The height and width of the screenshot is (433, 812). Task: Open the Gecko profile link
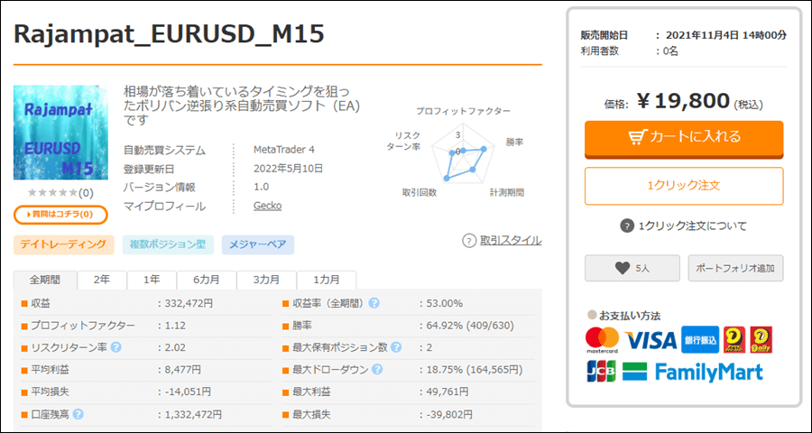point(267,206)
